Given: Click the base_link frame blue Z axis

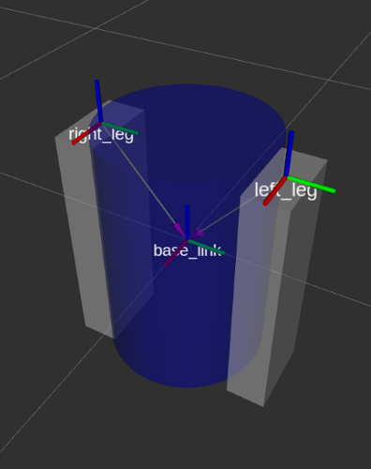Looking at the screenshot, I should [187, 222].
